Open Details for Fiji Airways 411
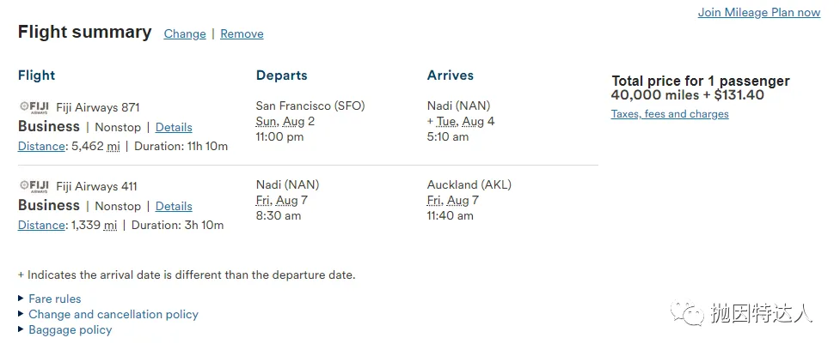Image resolution: width=840 pixels, height=350 pixels. pyautogui.click(x=174, y=206)
